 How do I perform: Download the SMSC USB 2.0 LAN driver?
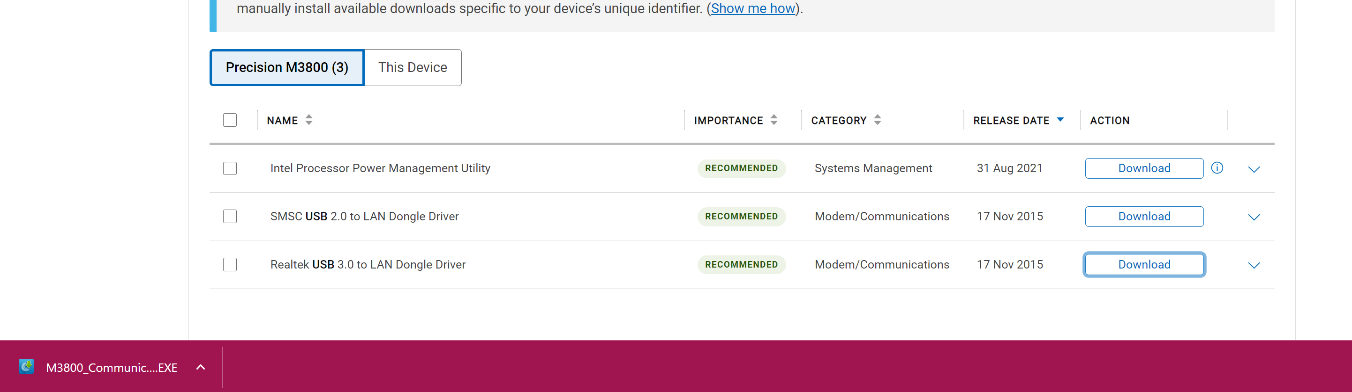[x=1144, y=216]
